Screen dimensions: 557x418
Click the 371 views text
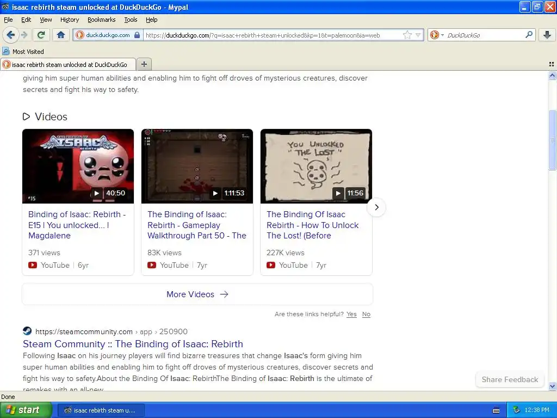coord(44,253)
